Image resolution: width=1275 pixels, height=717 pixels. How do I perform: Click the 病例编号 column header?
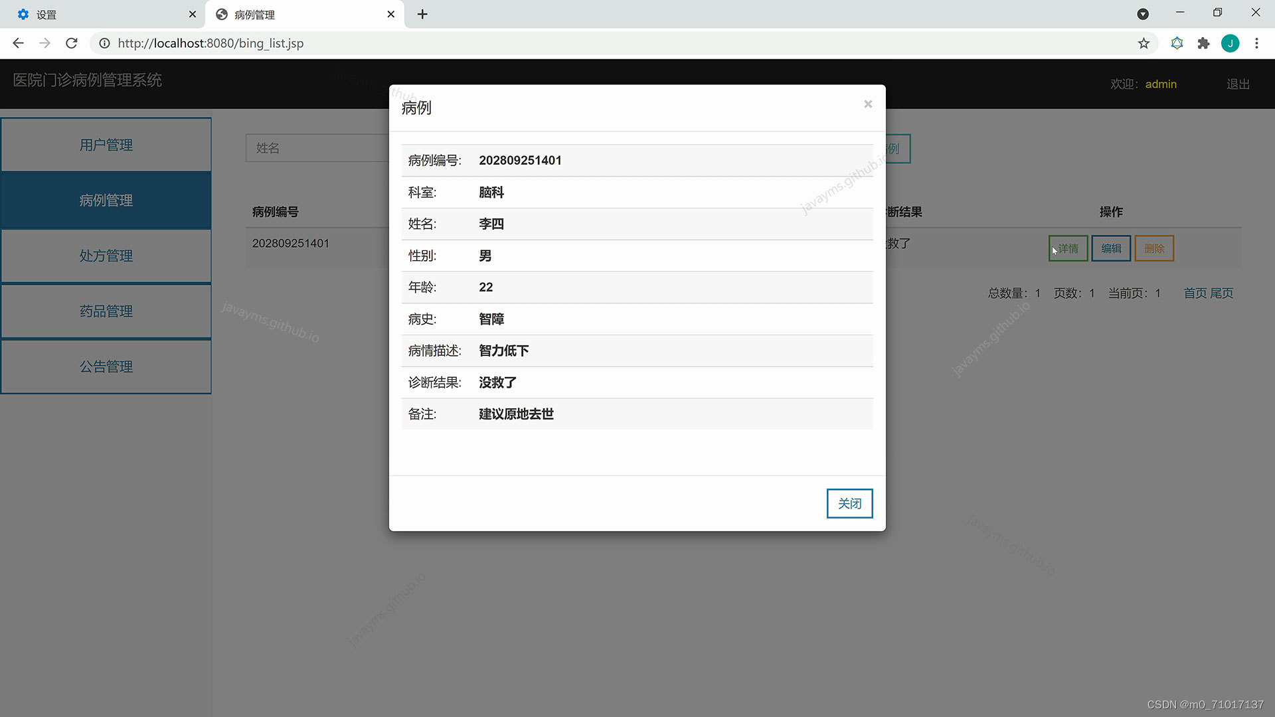point(275,212)
